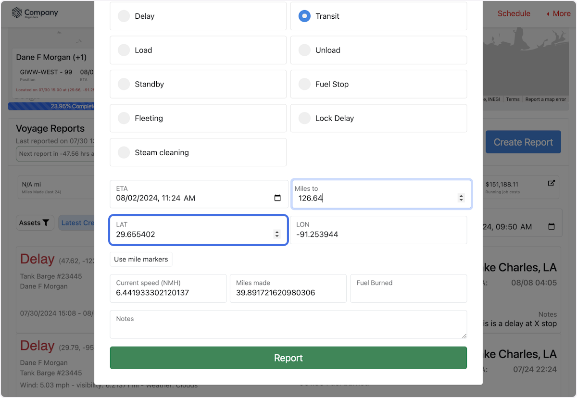Increment the LAT coordinate value

(x=277, y=232)
